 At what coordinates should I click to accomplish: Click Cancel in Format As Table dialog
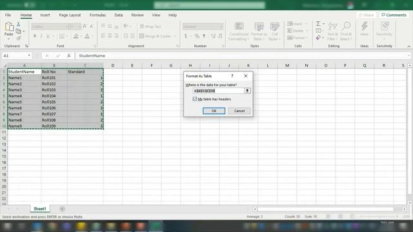point(239,111)
